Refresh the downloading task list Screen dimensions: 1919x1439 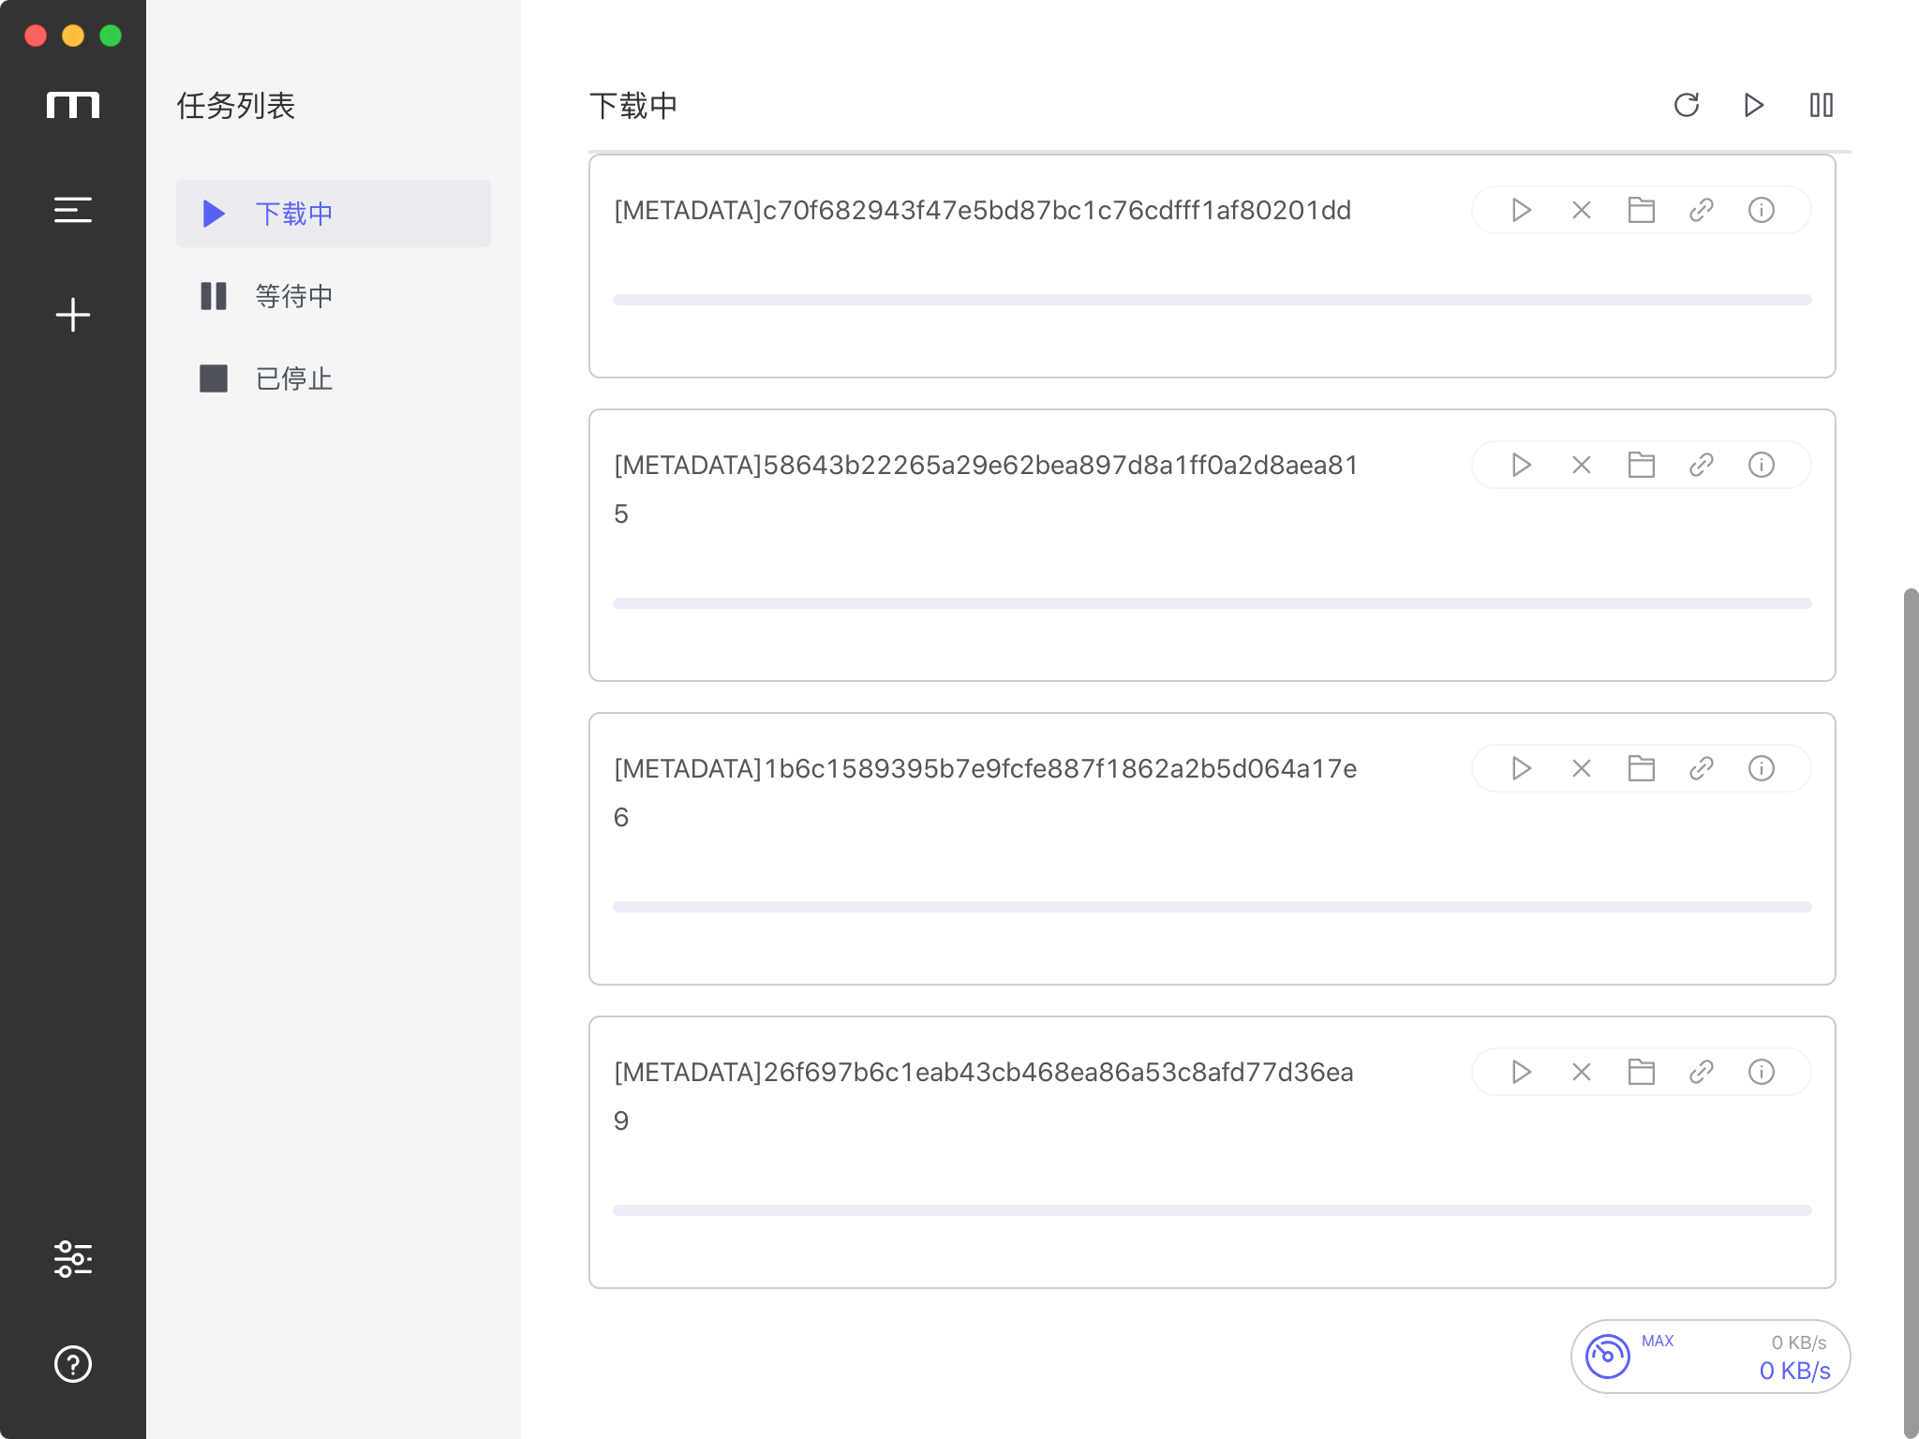click(1687, 105)
